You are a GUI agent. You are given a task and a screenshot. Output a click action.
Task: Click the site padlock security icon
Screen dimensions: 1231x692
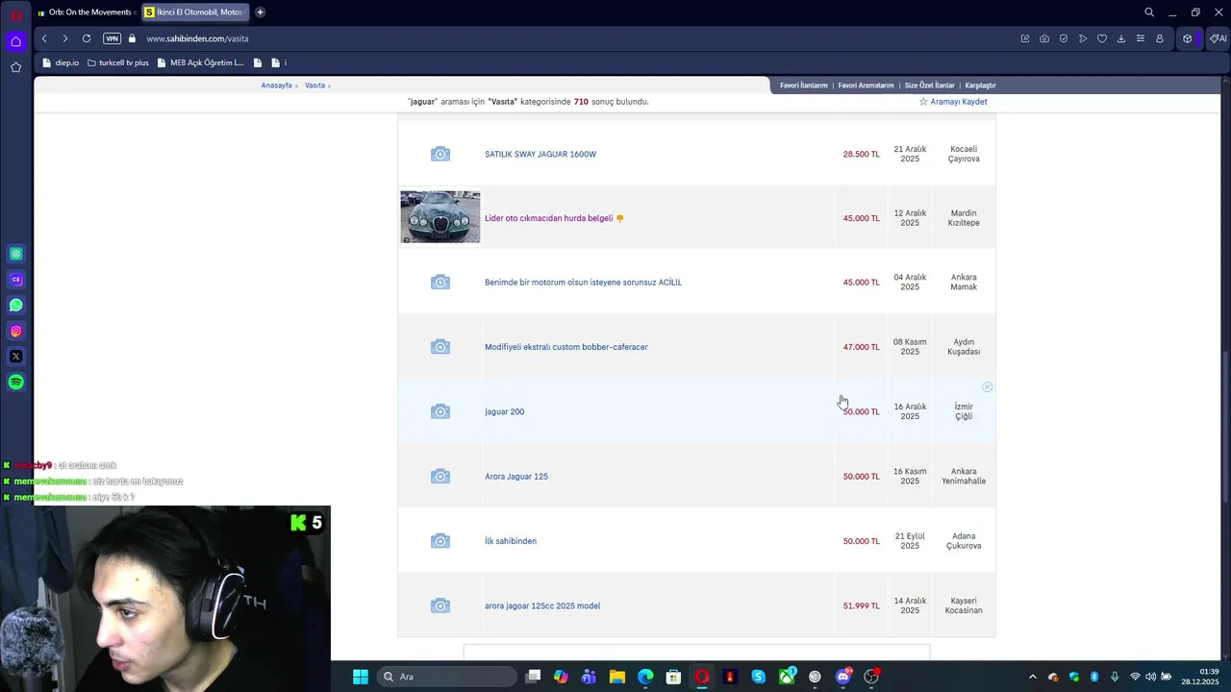point(133,38)
